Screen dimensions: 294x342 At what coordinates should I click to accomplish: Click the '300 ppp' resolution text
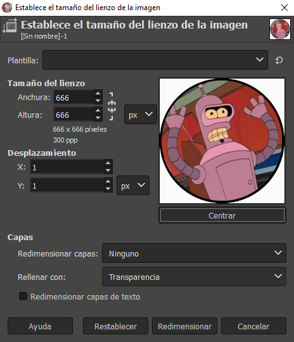point(65,140)
